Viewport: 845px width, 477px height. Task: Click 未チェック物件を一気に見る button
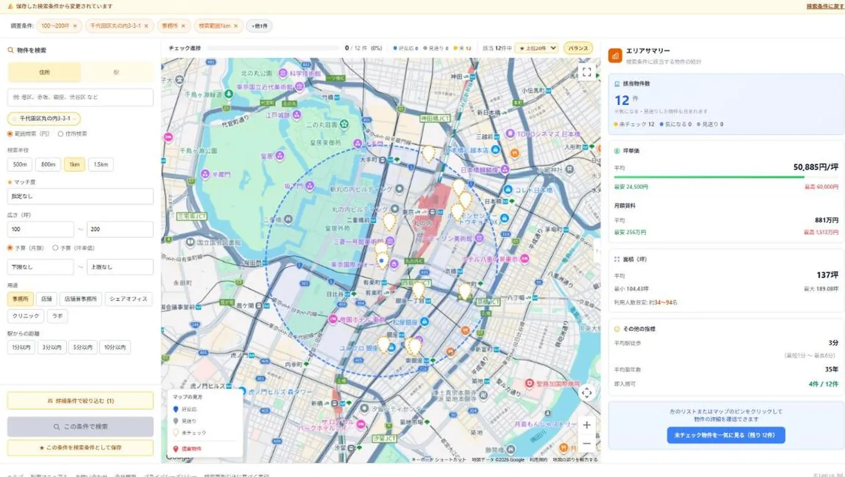click(x=726, y=435)
